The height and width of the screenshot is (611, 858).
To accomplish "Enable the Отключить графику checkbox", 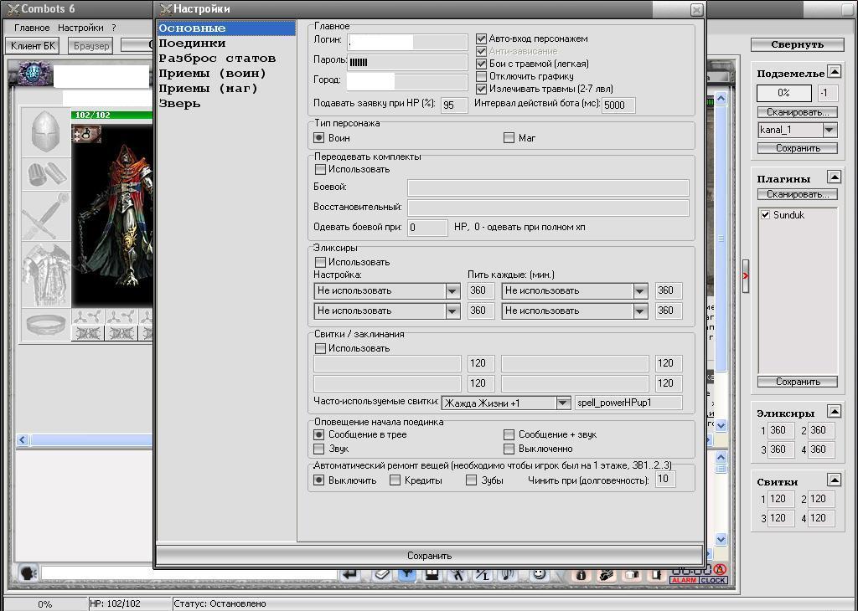I will pyautogui.click(x=481, y=76).
